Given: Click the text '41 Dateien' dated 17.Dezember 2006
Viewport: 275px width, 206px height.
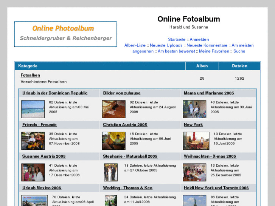Looking at the screenshot, I should click(64, 170).
